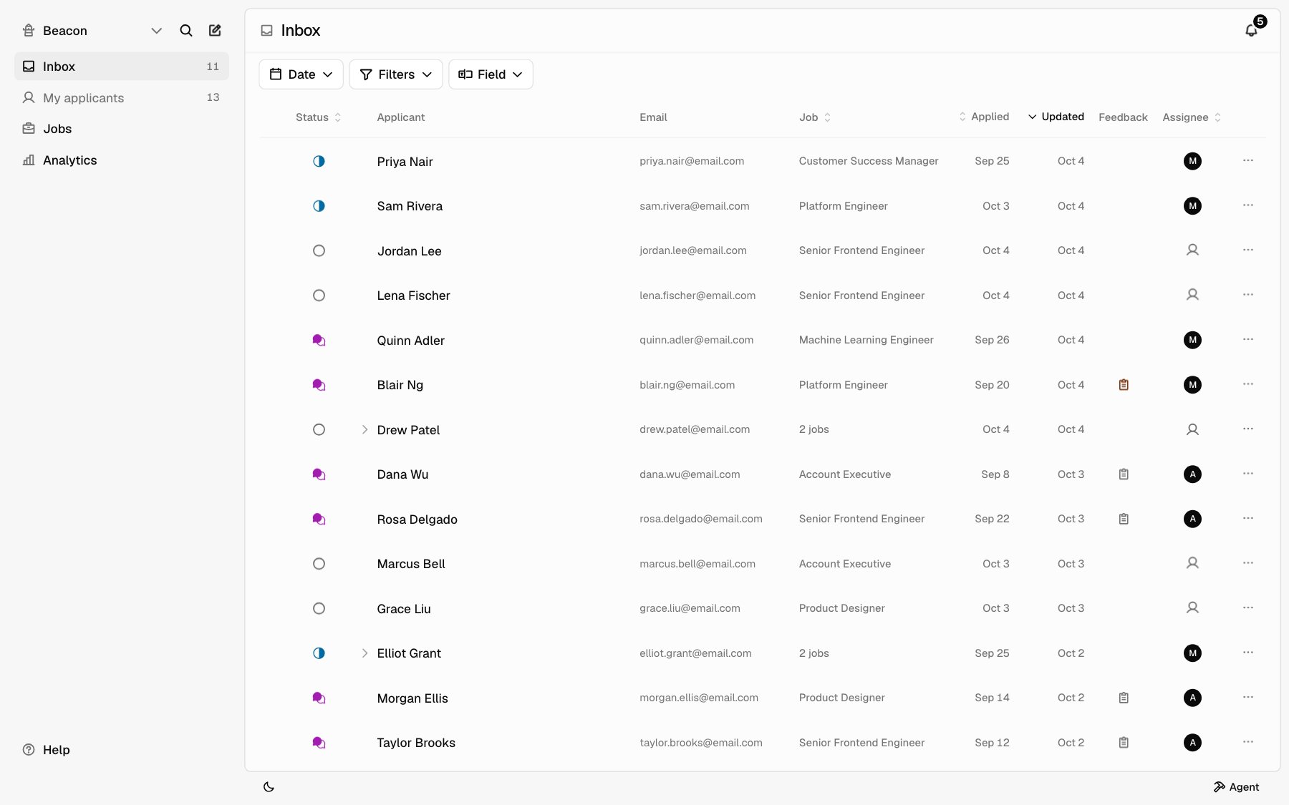Sort by the Assignee column
Viewport: 1289px width, 805px height.
point(1192,117)
